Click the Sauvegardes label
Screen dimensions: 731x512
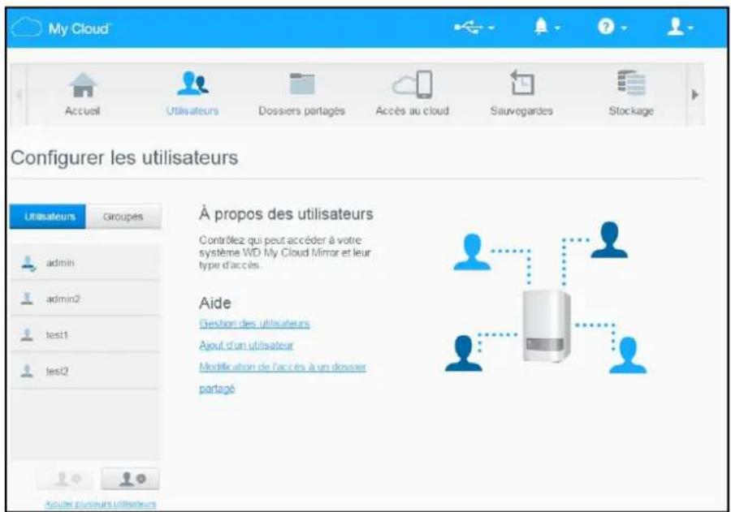click(x=521, y=111)
